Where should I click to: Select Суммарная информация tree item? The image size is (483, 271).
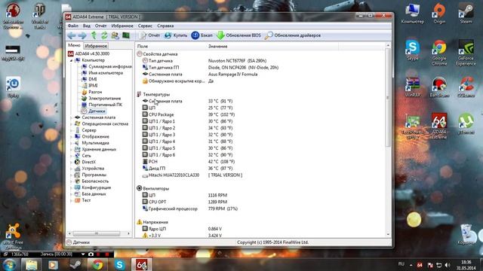click(106, 66)
